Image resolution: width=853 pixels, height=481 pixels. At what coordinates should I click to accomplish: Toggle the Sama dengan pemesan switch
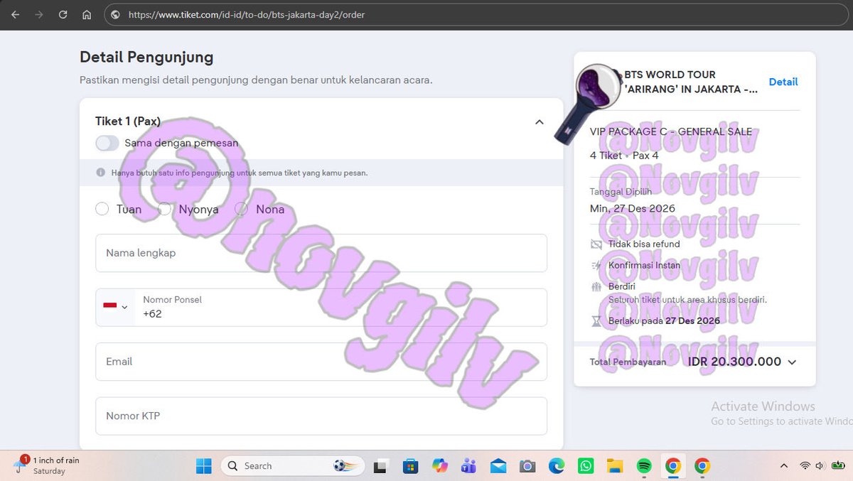pyautogui.click(x=107, y=144)
